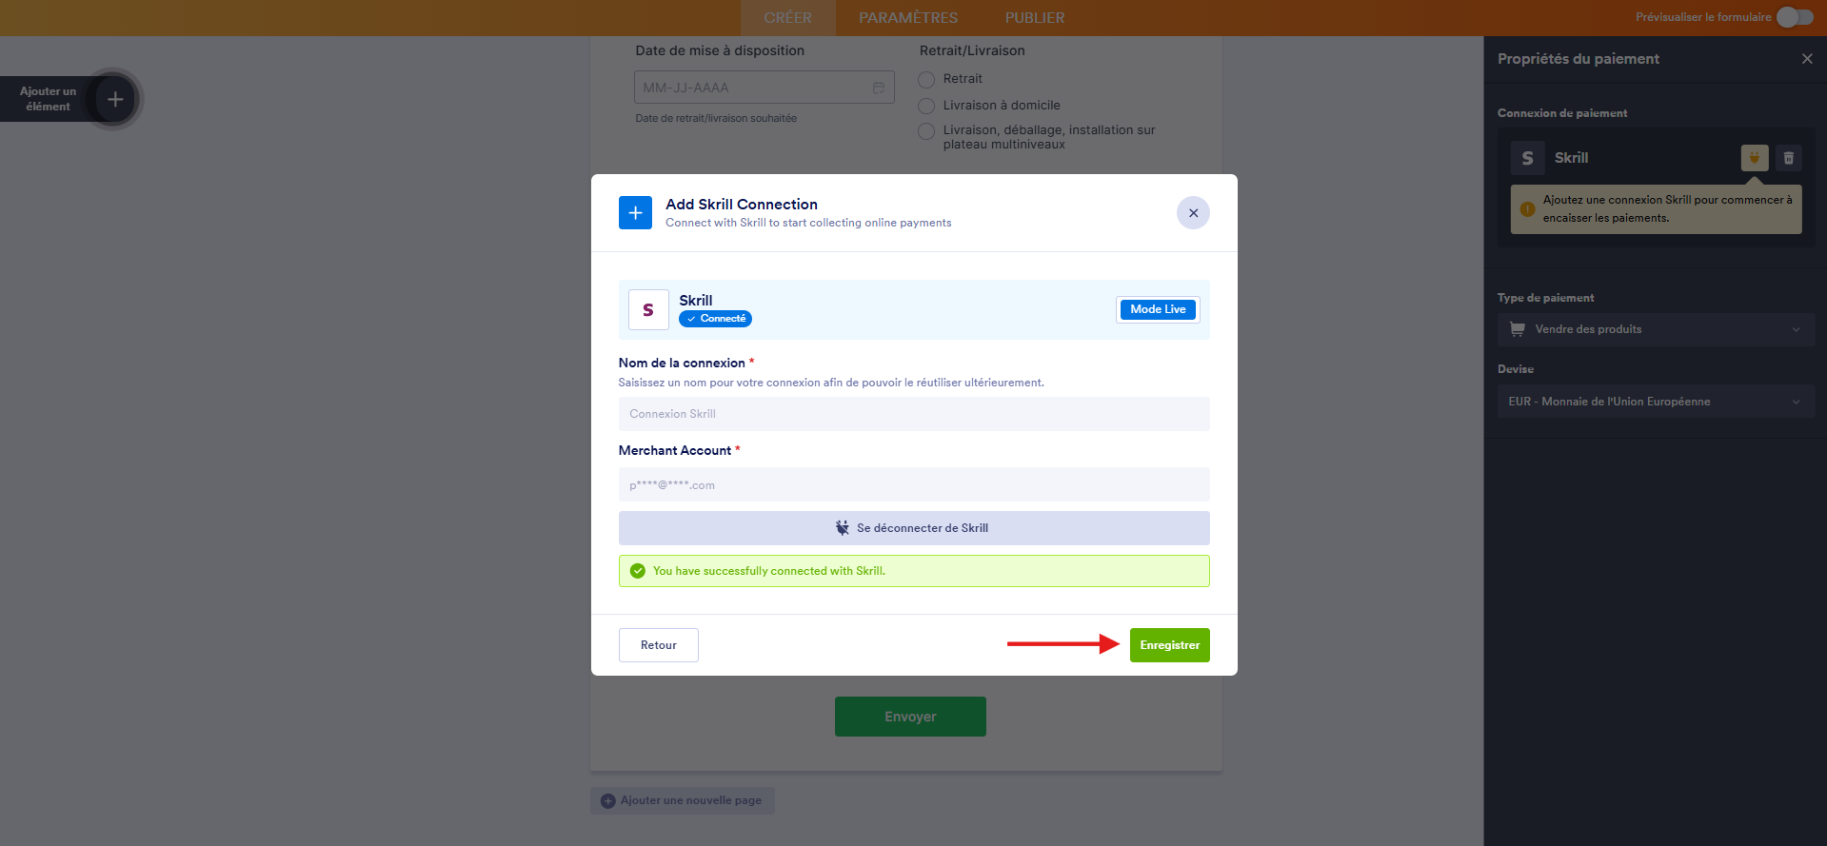Click the Ajouter un élément plus button
The image size is (1827, 846).
coord(113,98)
